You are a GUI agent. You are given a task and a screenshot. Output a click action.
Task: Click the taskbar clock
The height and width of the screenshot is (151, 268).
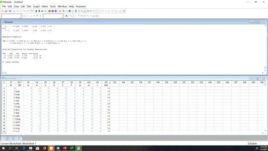(x=263, y=148)
